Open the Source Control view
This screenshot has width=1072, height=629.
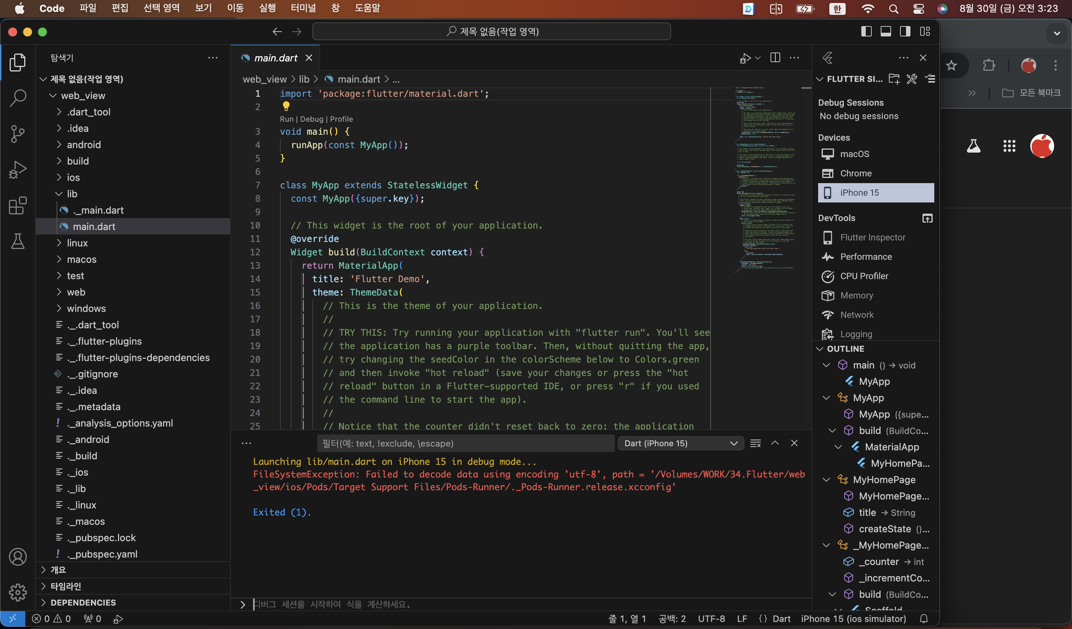click(x=17, y=134)
